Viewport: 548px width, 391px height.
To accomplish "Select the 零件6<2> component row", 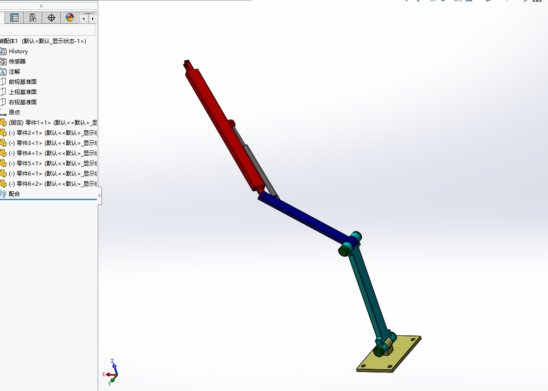I will tap(49, 183).
